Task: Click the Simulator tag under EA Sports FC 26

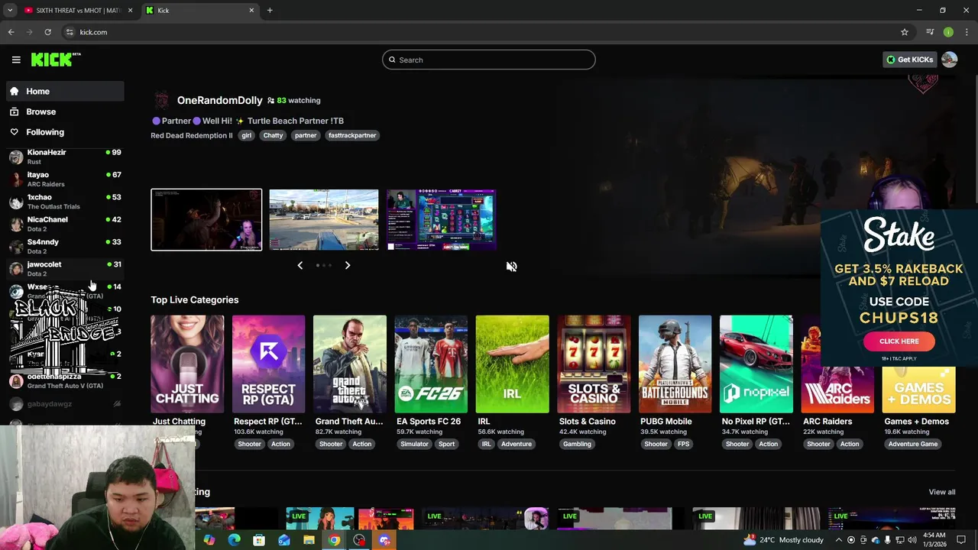Action: pyautogui.click(x=414, y=444)
